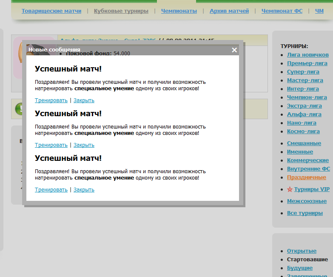Click Тренировать in the first message
Image resolution: width=333 pixels, height=277 pixels.
pyautogui.click(x=51, y=100)
